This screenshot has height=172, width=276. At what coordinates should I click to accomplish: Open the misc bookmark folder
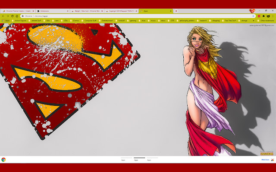point(142,21)
